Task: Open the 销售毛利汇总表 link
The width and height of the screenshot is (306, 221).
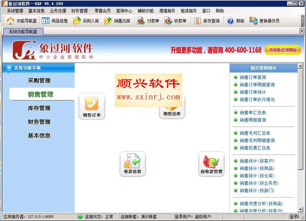Action: point(255,133)
